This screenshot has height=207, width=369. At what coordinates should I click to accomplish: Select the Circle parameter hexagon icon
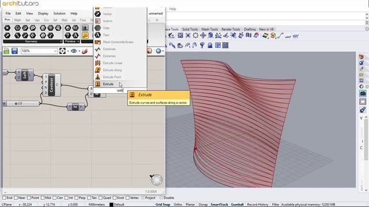[x=17, y=28]
